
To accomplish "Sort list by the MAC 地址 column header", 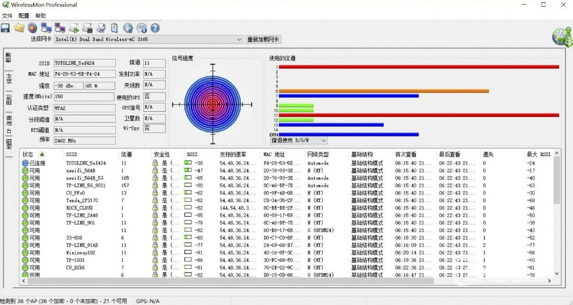I will click(283, 154).
